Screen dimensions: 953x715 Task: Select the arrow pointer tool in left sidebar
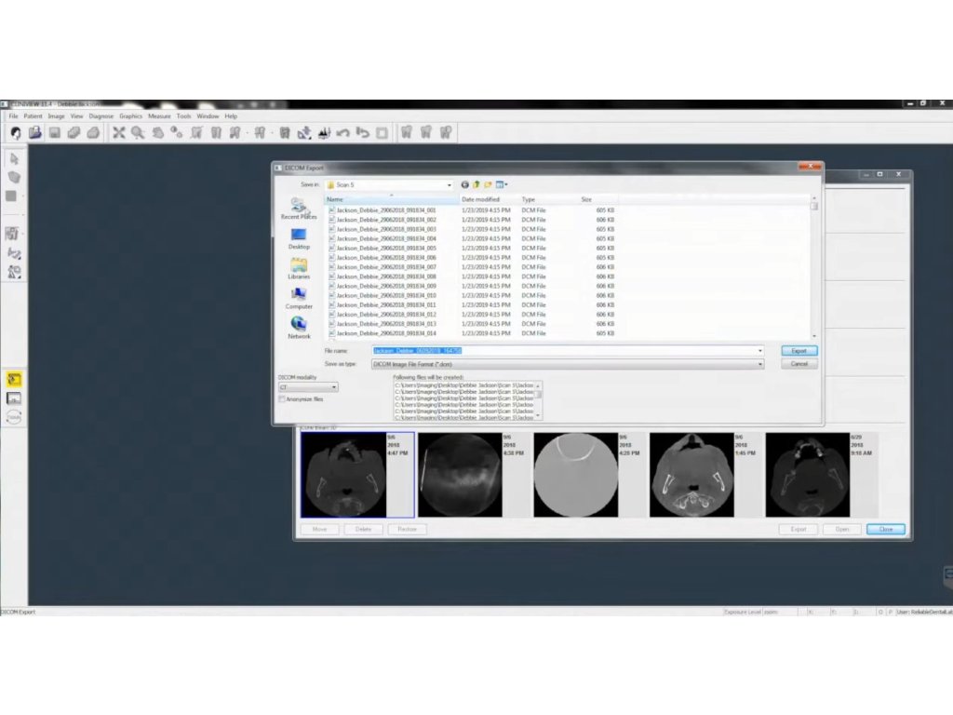[14, 158]
